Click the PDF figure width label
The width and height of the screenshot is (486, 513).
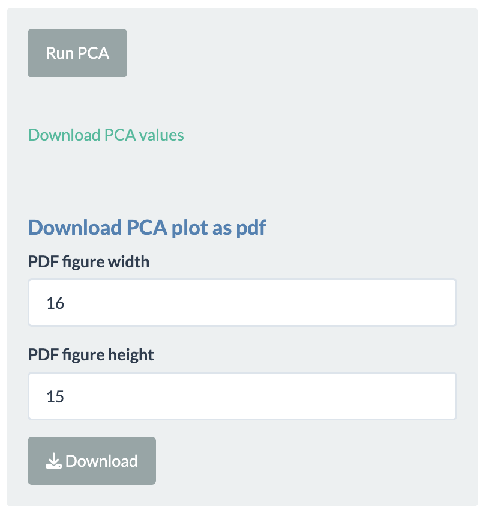[x=89, y=262]
